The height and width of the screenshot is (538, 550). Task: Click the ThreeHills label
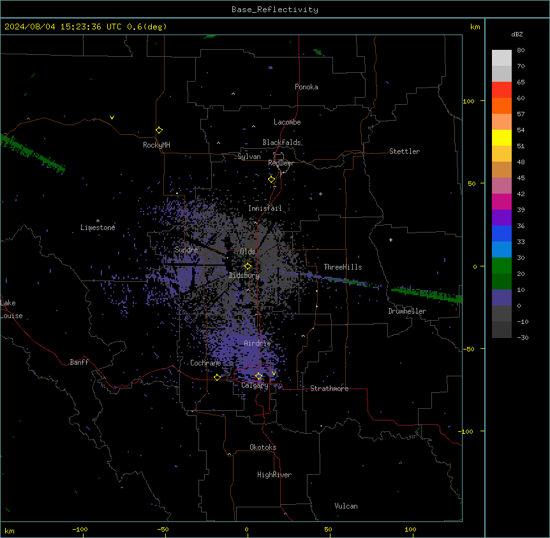coord(343,267)
